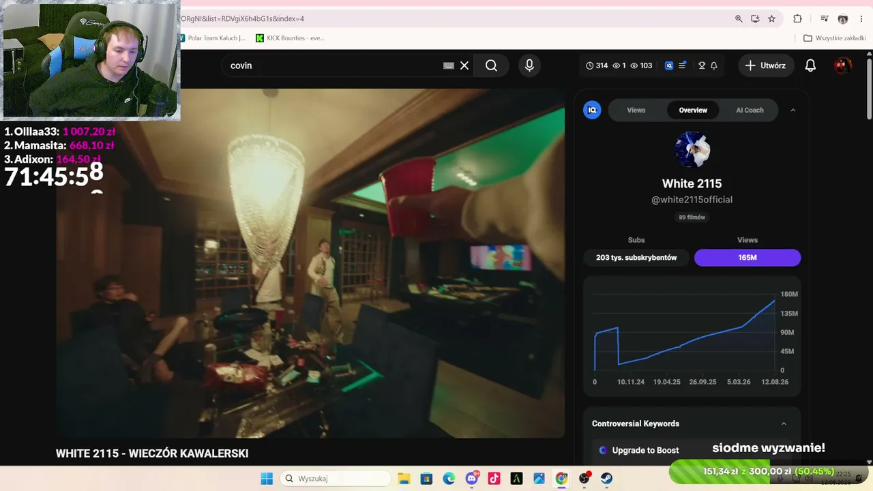Open Chrome media controls icon
This screenshot has height=491, width=873.
tap(825, 19)
